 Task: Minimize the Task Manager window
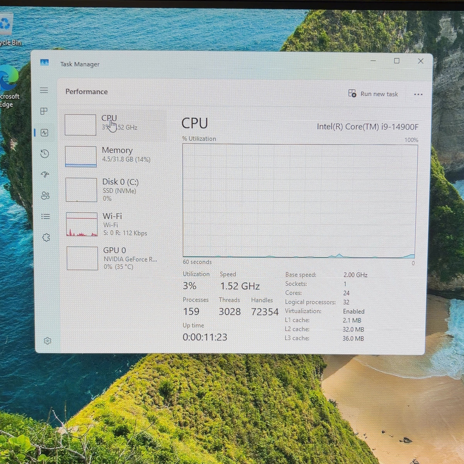coord(373,61)
